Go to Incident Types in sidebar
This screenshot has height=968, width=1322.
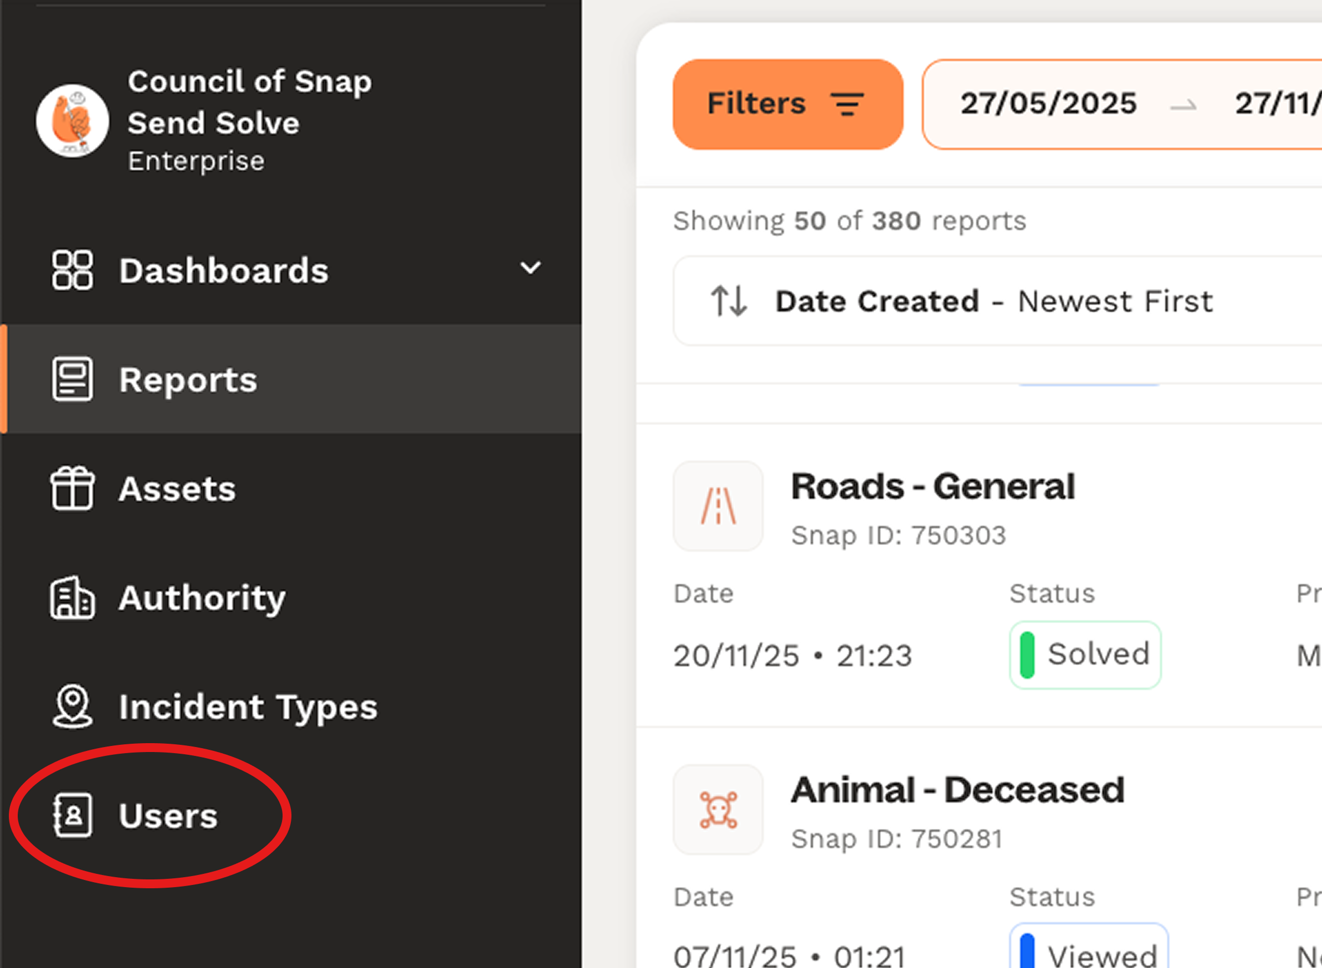click(248, 707)
